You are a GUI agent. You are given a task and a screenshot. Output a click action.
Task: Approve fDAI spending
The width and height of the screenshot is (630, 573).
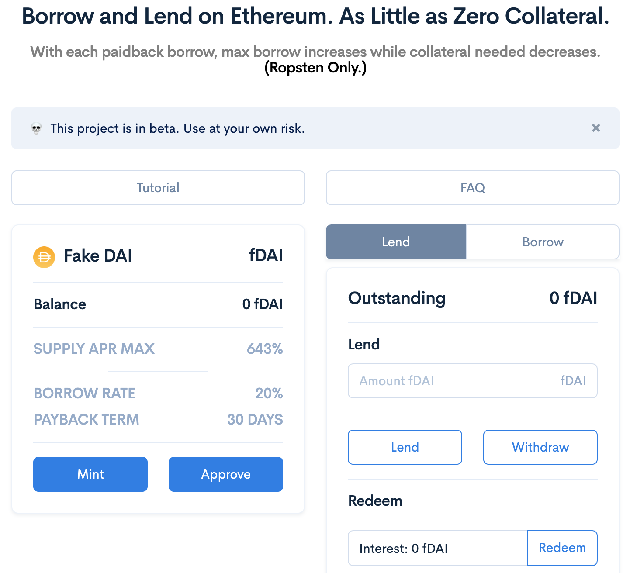pyautogui.click(x=226, y=474)
